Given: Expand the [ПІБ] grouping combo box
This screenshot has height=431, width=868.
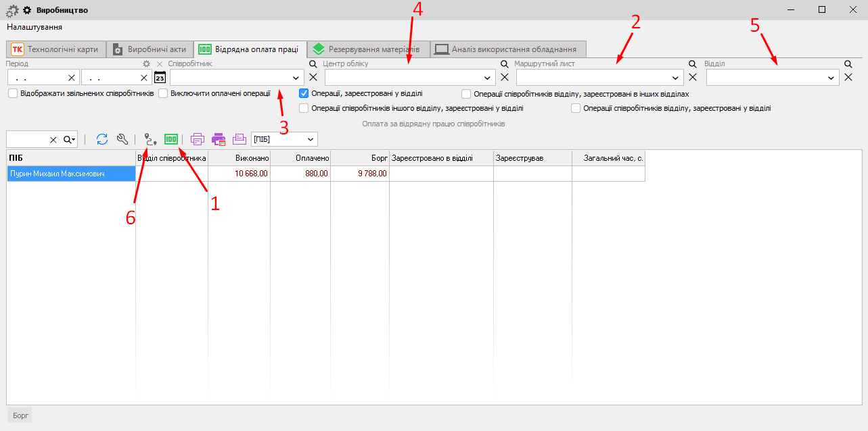Looking at the screenshot, I should coord(311,139).
